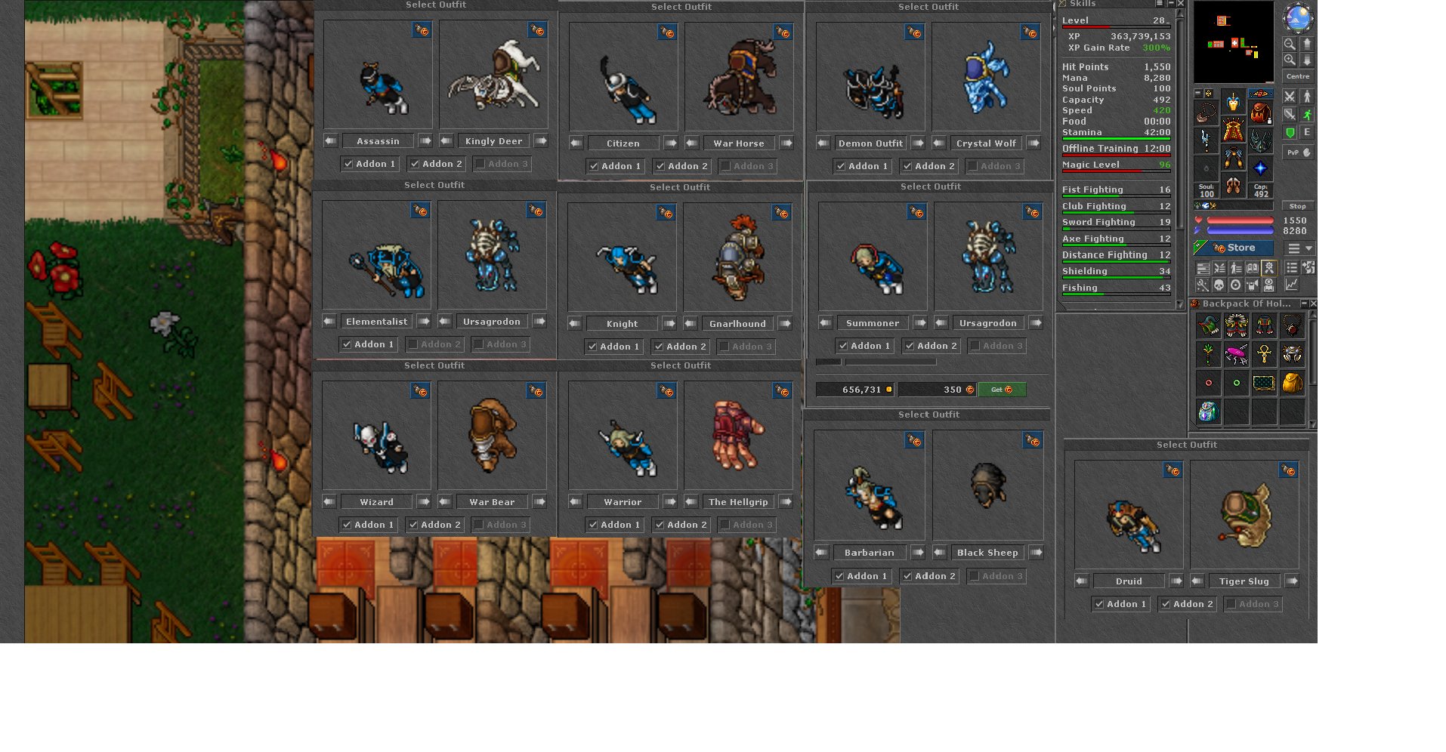Click the helmet in the equipment head slot

coord(1234,101)
